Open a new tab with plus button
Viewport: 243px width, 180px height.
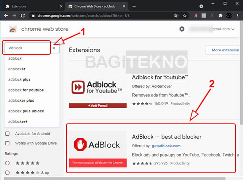click(x=134, y=6)
